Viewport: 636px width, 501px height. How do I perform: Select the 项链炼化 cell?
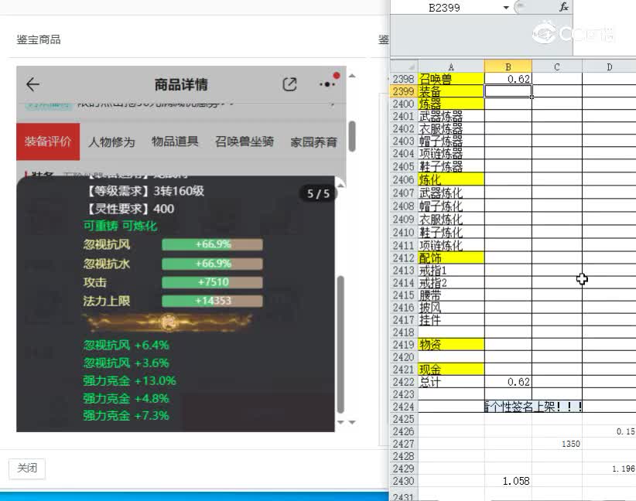(451, 245)
